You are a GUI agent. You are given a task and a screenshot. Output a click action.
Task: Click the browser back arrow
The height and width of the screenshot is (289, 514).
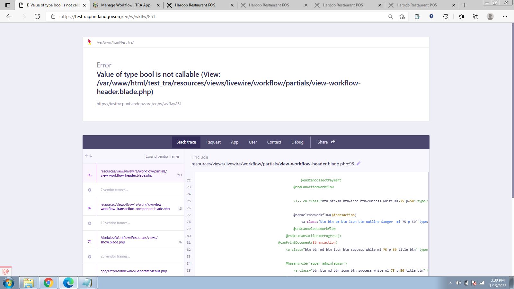point(9,16)
